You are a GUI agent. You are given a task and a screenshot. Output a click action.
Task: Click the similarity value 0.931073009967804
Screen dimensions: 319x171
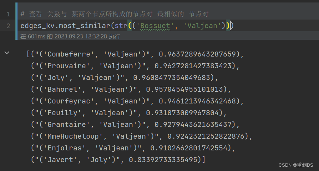182,113
